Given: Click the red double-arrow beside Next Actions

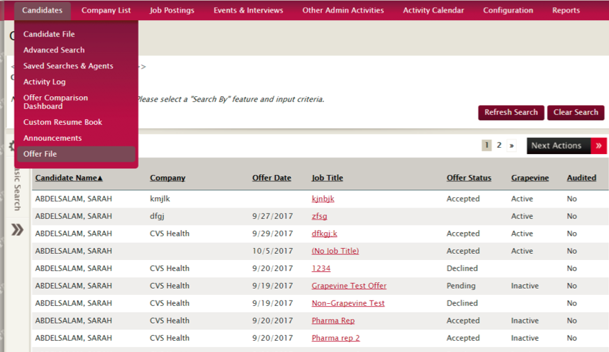Looking at the screenshot, I should point(599,146).
